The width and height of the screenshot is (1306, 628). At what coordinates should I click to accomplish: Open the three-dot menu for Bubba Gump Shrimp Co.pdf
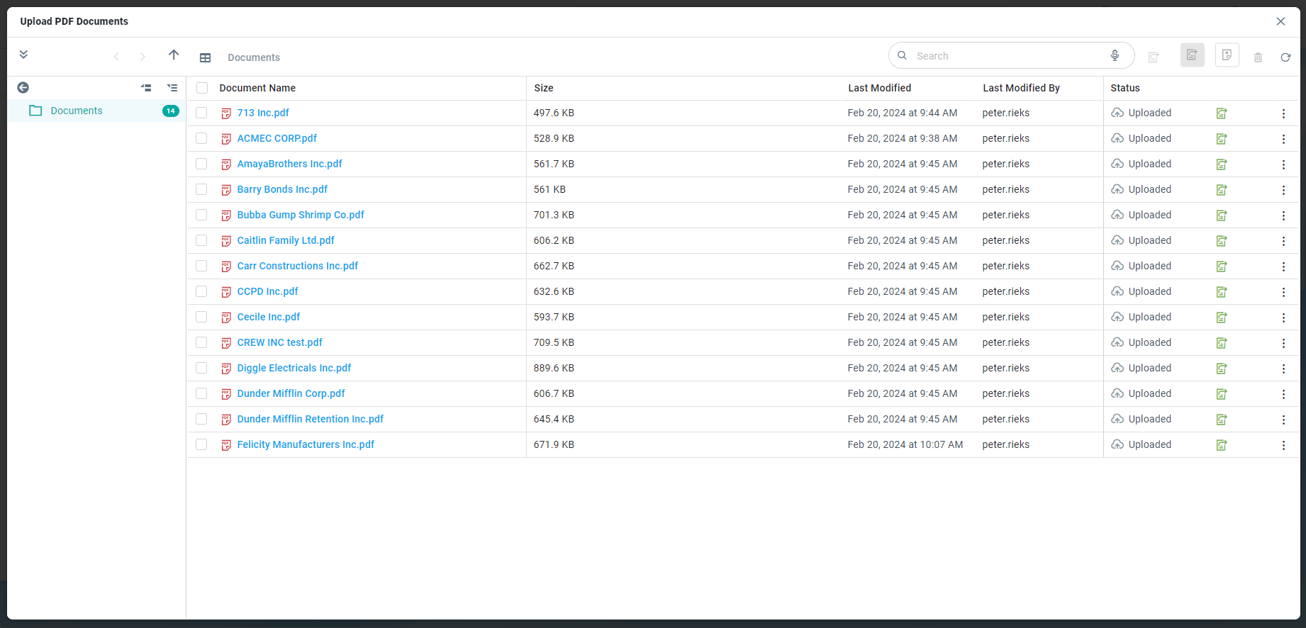(x=1283, y=215)
